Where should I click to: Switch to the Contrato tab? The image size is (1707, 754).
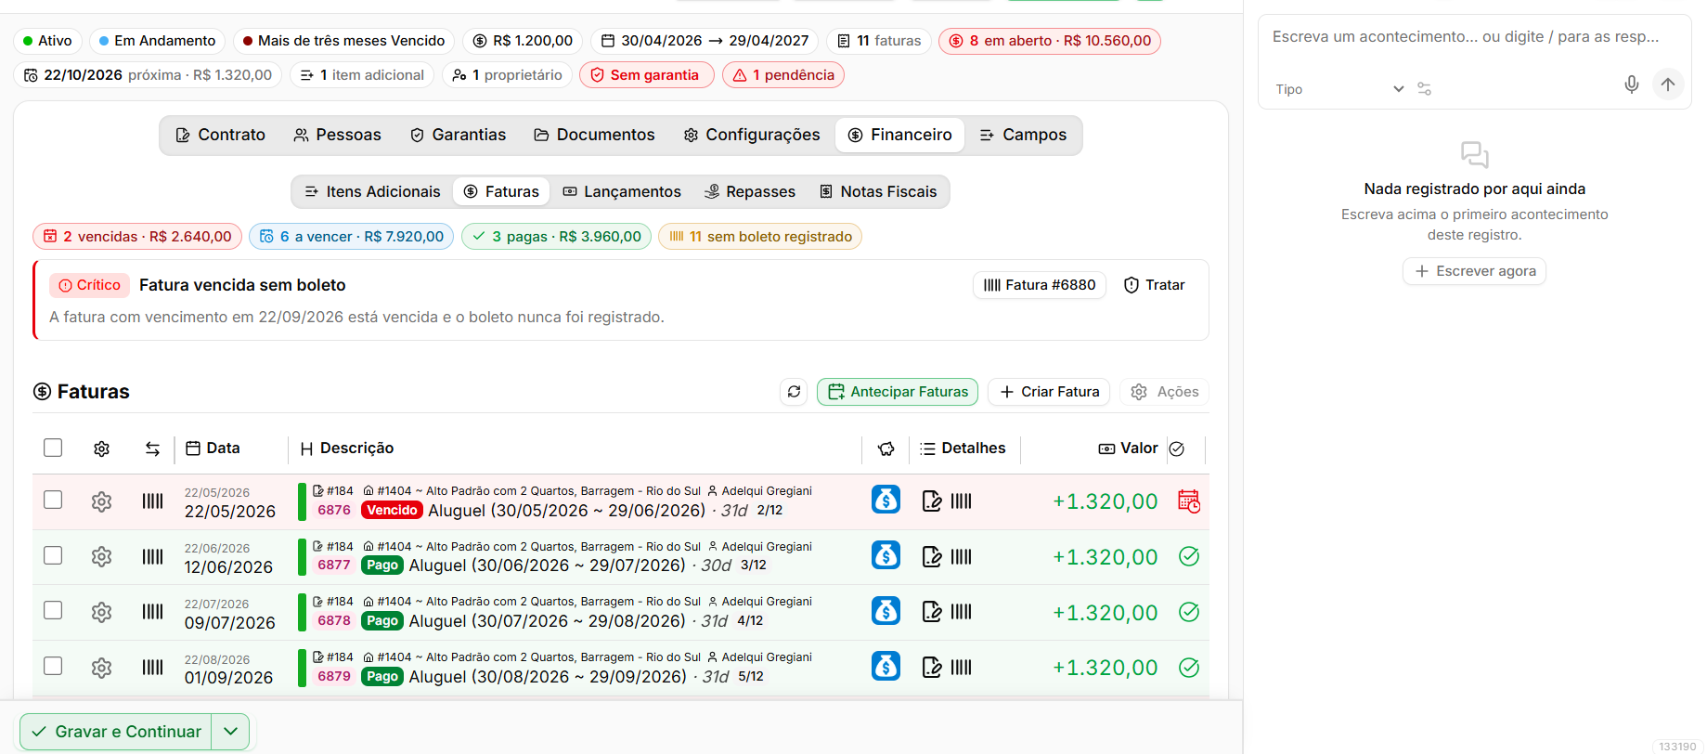221,135
